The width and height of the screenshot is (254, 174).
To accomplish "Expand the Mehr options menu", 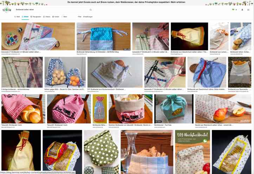I will [x=65, y=16].
